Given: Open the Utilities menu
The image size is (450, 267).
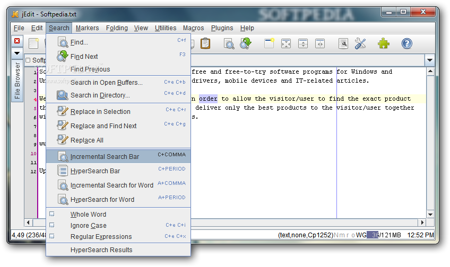Looking at the screenshot, I should (166, 28).
